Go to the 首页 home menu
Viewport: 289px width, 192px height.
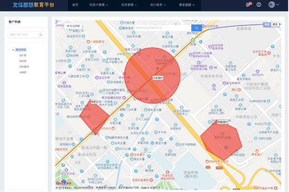(75, 5)
